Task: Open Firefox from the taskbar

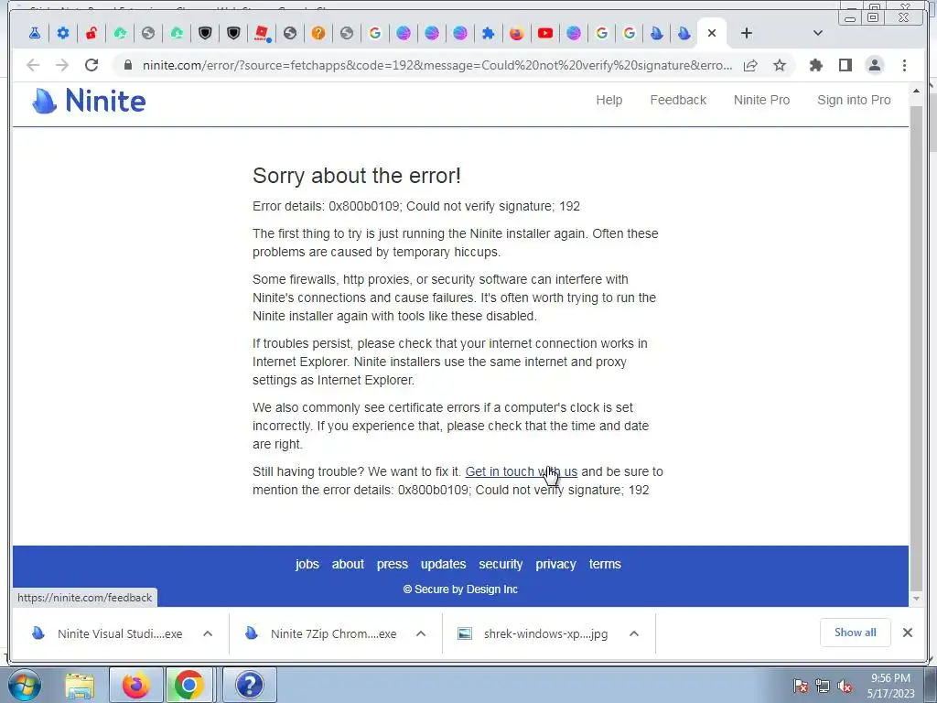Action: point(135,685)
